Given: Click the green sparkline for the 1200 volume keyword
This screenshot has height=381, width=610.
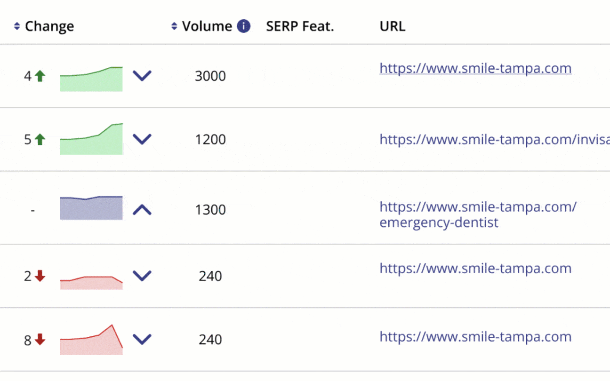Looking at the screenshot, I should [91, 139].
